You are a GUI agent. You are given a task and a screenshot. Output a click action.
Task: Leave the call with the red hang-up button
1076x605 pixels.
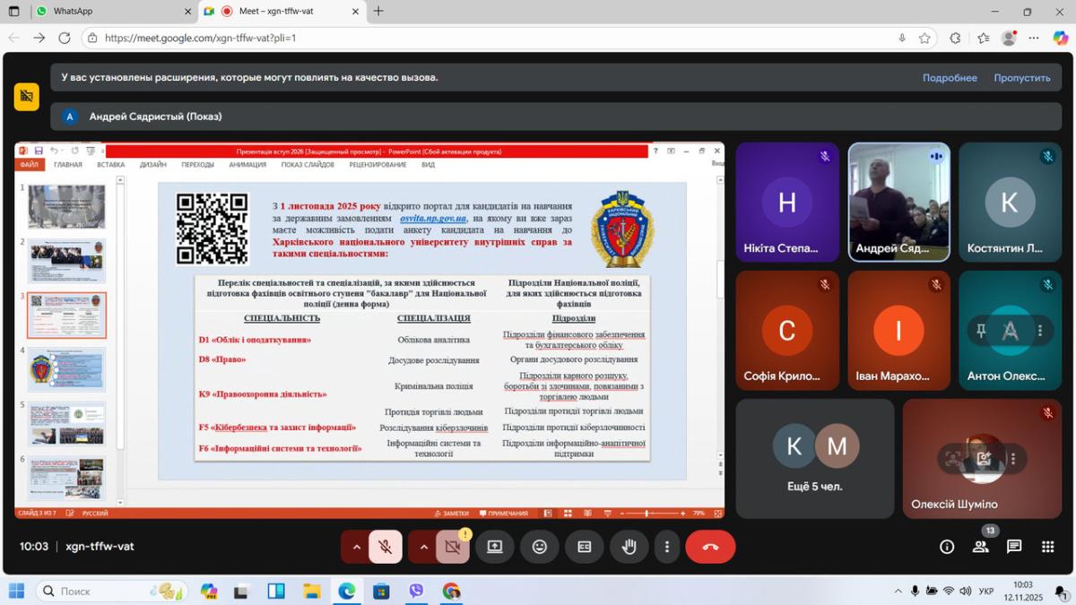point(710,547)
